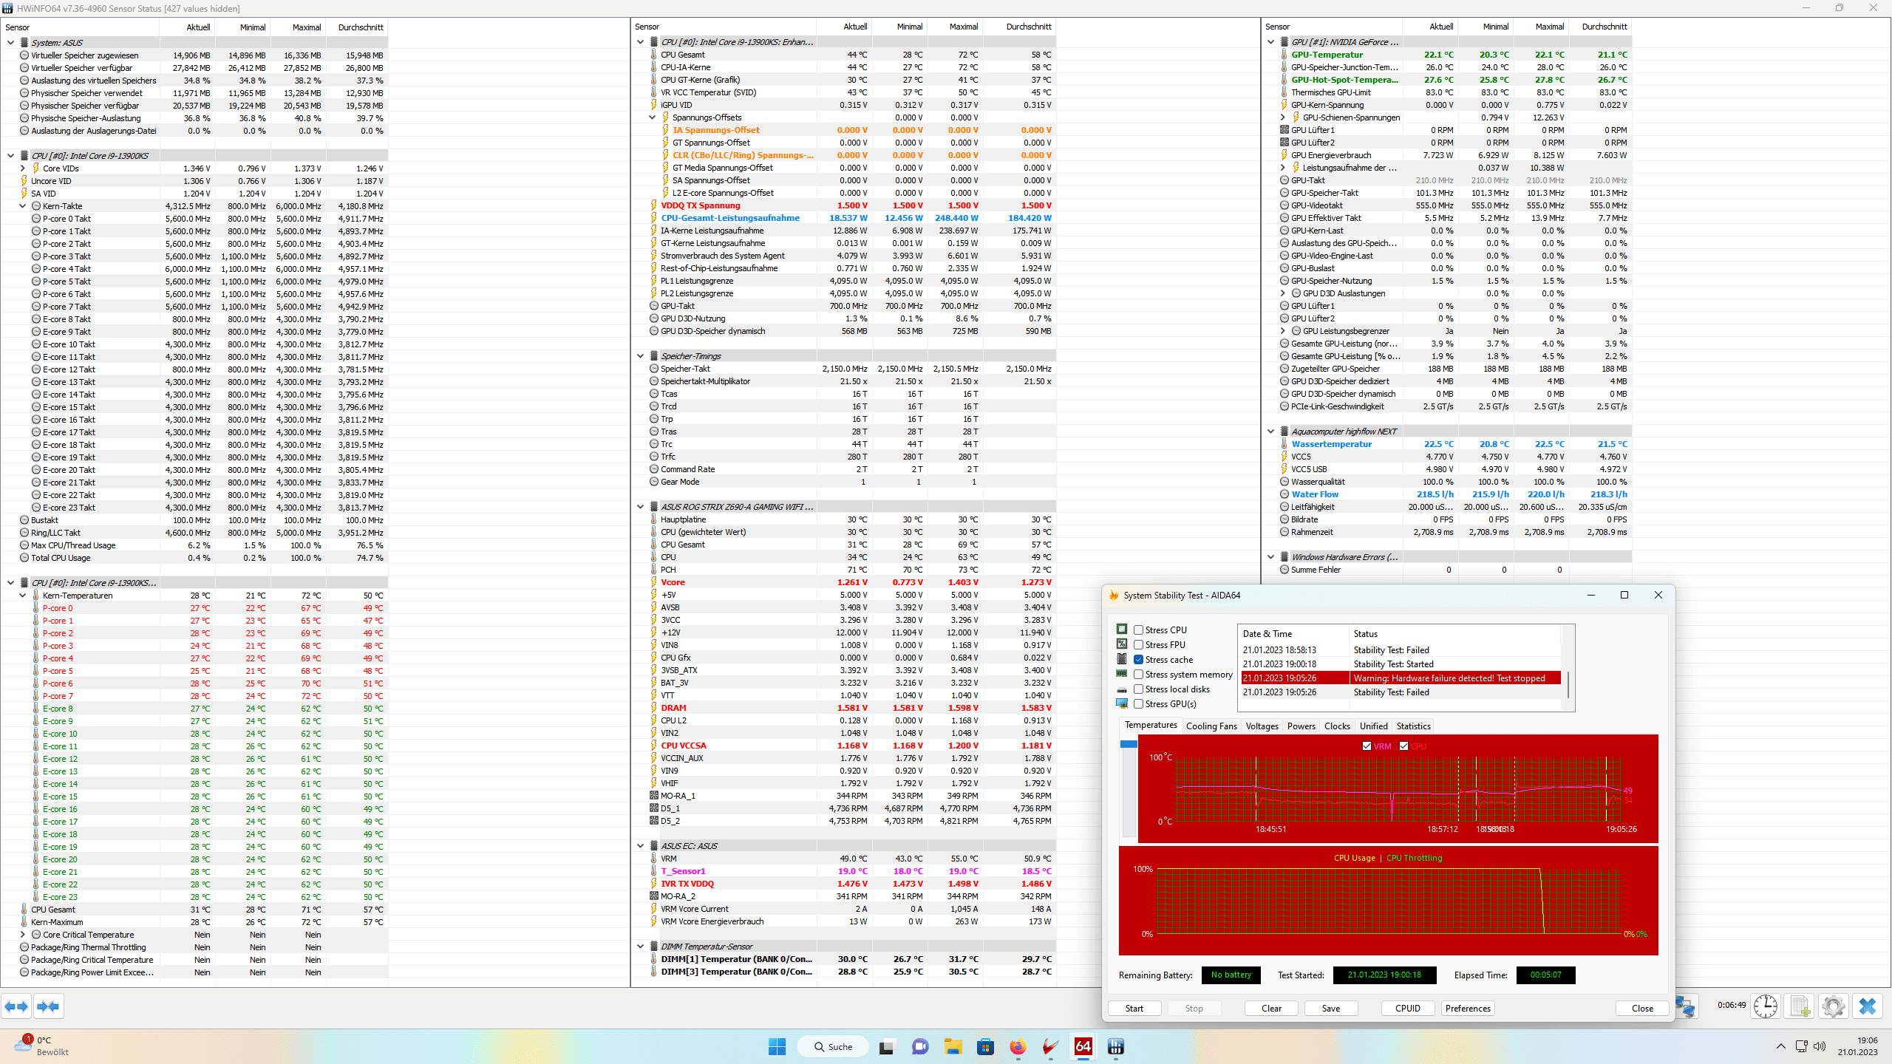Collapse Speicher-Timings group
This screenshot has height=1064, width=1892.
(641, 356)
